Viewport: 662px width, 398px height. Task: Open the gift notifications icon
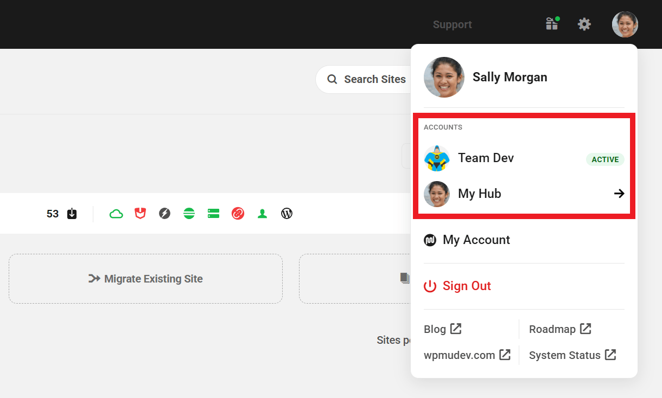tap(551, 24)
